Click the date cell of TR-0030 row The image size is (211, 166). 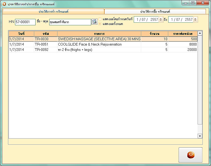21,39
